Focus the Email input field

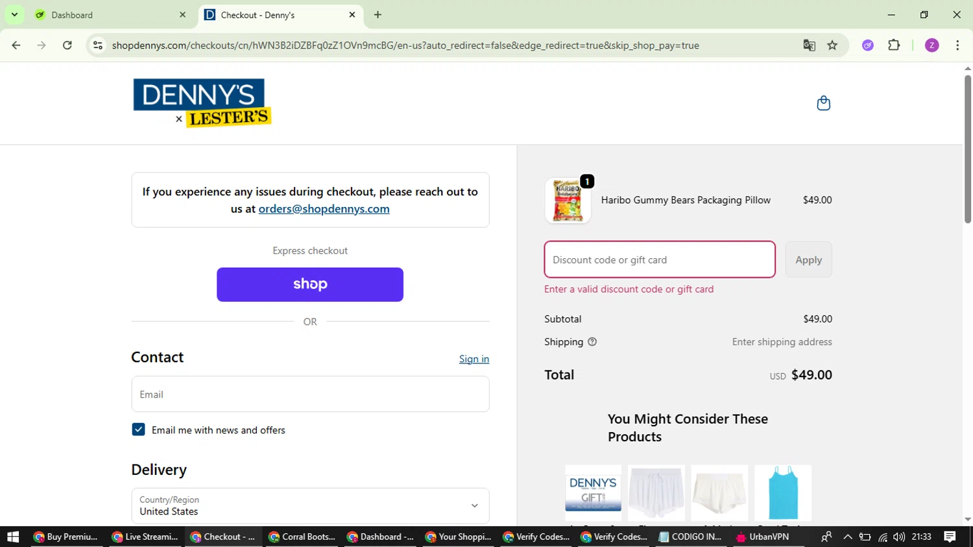pos(310,395)
